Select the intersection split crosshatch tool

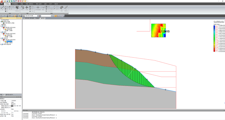pyautogui.click(x=38, y=7)
